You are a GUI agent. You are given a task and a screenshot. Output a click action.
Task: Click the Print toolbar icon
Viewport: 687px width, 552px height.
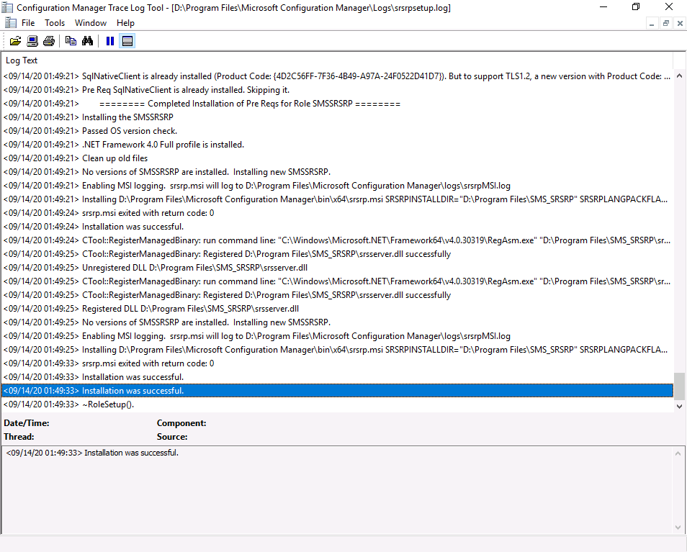click(x=49, y=41)
